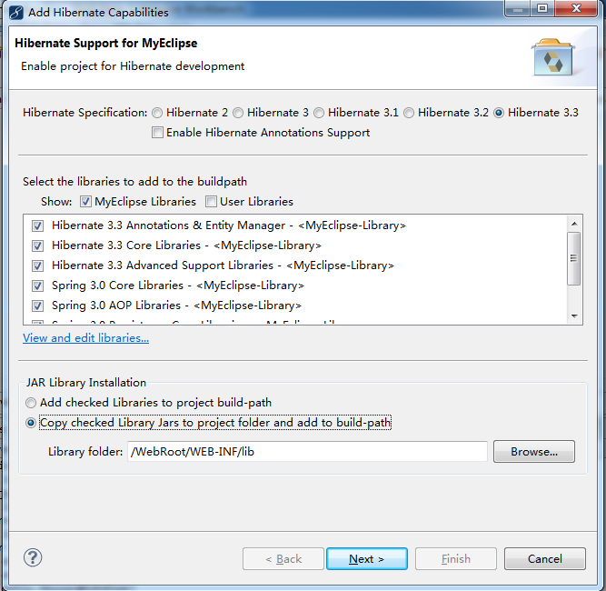Close the dialog with X button
606x591 pixels.
click(x=576, y=8)
